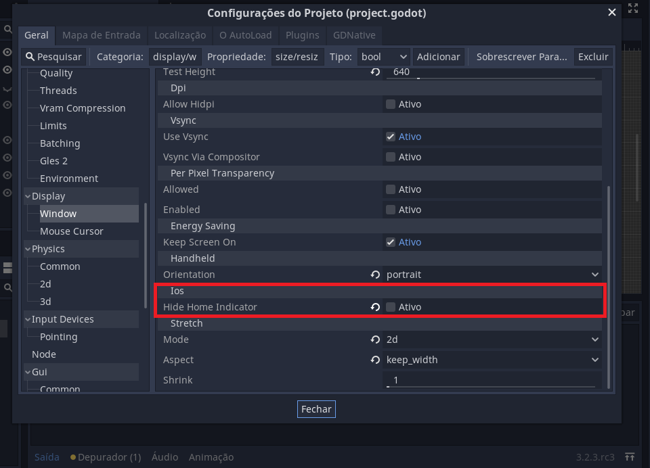Open the Plugins tab
The width and height of the screenshot is (650, 468).
click(302, 35)
